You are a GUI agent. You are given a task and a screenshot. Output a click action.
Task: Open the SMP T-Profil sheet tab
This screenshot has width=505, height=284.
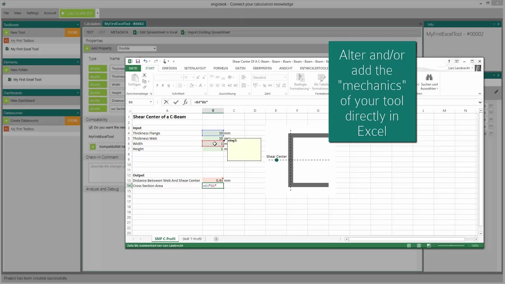(x=192, y=239)
